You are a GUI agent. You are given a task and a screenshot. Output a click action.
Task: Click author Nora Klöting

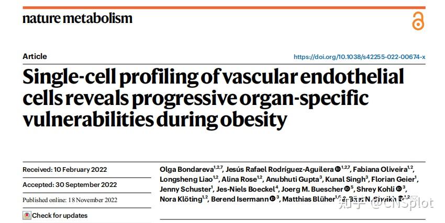pyautogui.click(x=181, y=199)
